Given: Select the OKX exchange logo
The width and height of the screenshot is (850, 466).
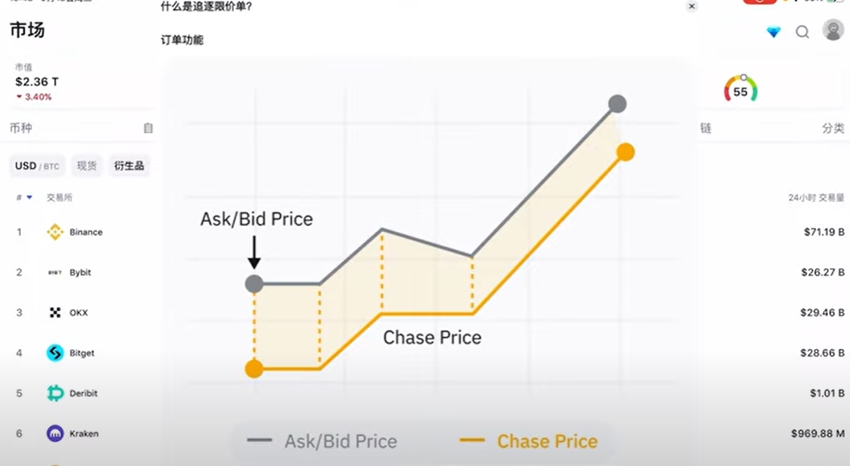Looking at the screenshot, I should [55, 312].
